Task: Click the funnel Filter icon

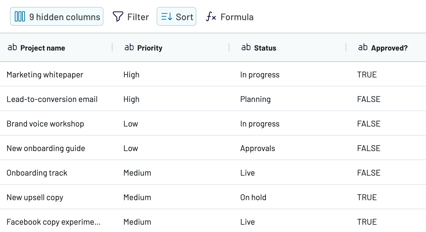Action: click(x=118, y=17)
